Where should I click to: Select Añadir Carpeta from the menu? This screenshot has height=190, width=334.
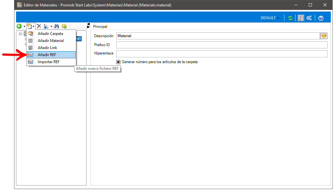[51, 33]
